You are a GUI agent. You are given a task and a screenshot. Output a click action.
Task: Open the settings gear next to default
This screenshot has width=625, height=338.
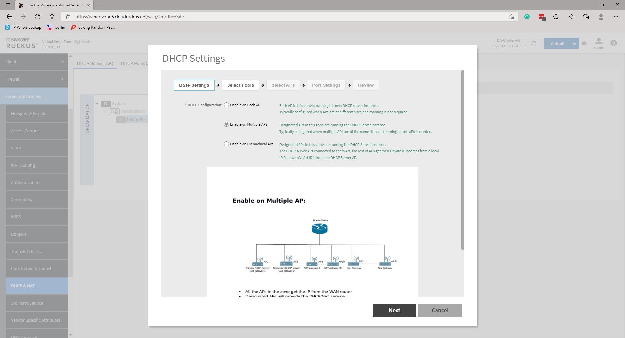(x=584, y=43)
